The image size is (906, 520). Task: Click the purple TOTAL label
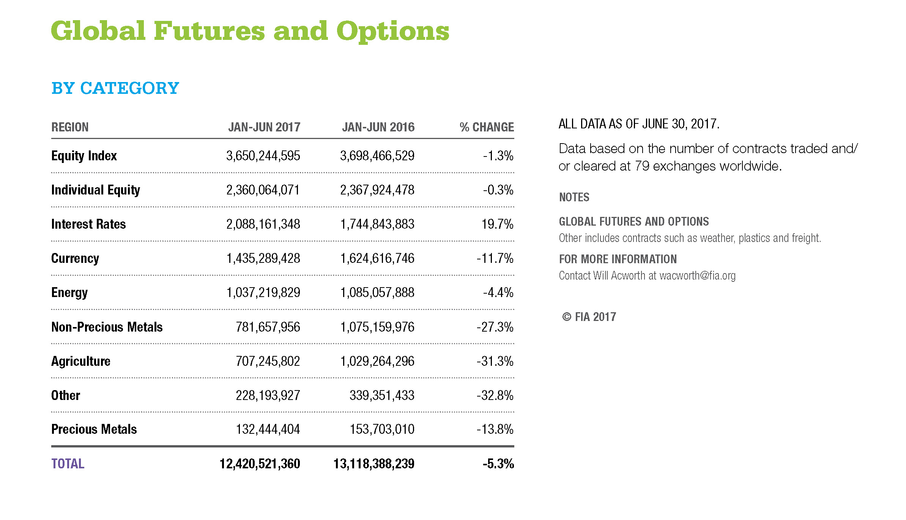[68, 464]
